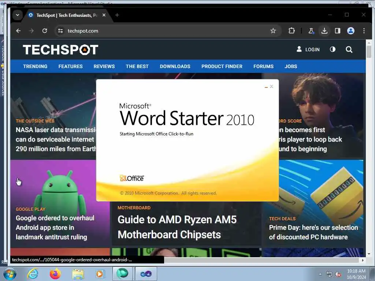Close the Word Starter 2010 splash
This screenshot has width=375, height=281.
click(271, 86)
